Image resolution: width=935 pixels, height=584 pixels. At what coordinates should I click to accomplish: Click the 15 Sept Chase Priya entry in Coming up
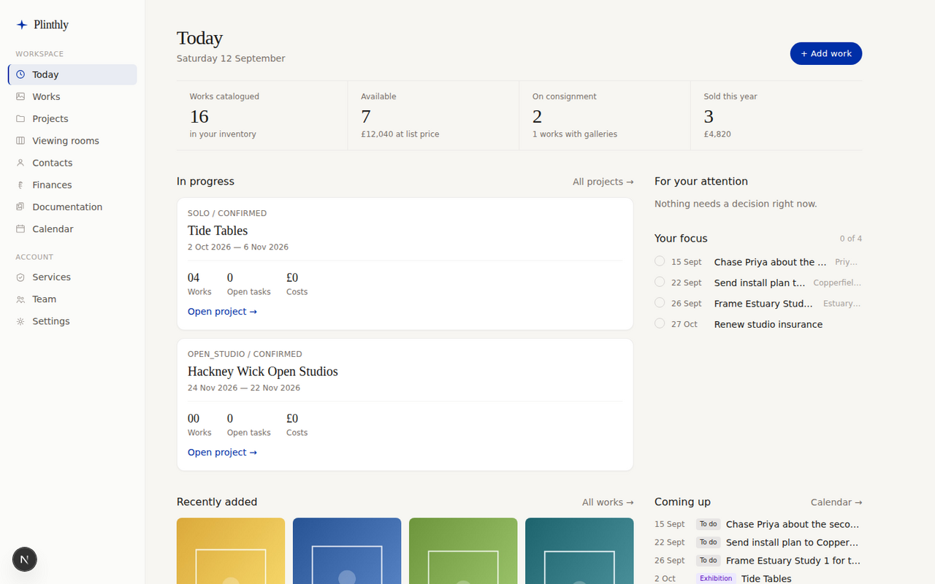[758, 524]
